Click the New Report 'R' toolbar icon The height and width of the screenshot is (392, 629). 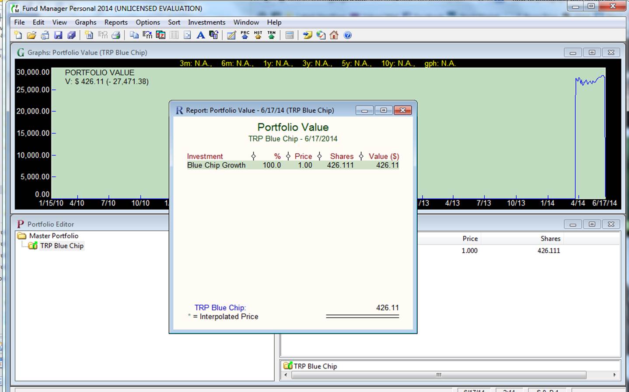point(89,35)
